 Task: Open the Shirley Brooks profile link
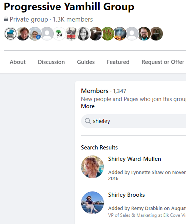127,195
